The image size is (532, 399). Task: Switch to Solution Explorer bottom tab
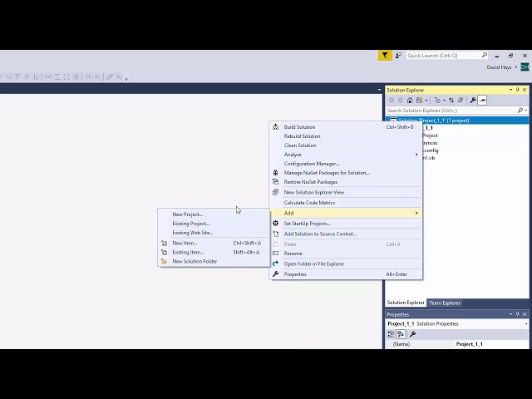[x=406, y=303]
